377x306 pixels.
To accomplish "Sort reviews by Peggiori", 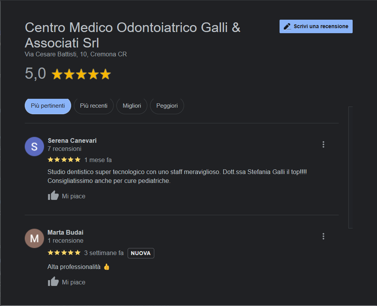I will pyautogui.click(x=167, y=106).
